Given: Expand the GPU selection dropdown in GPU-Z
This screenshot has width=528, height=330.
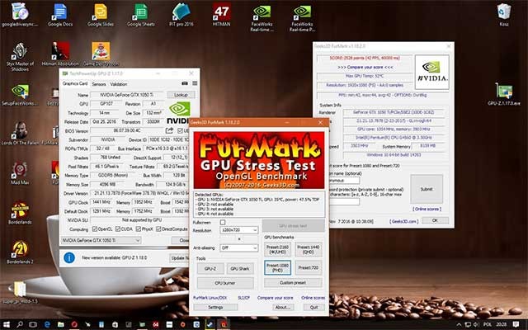Looking at the screenshot, I should click(x=101, y=240).
